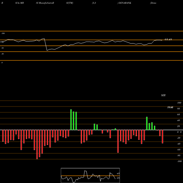Click the RSI value label 68.48

pyautogui.click(x=168, y=40)
